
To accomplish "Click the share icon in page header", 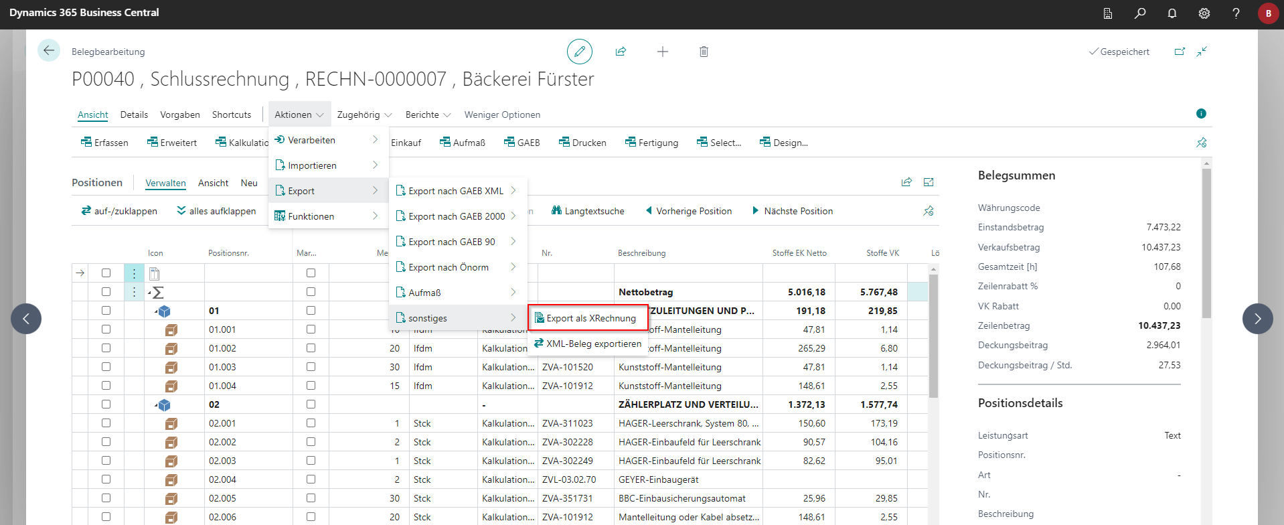I will pos(621,52).
